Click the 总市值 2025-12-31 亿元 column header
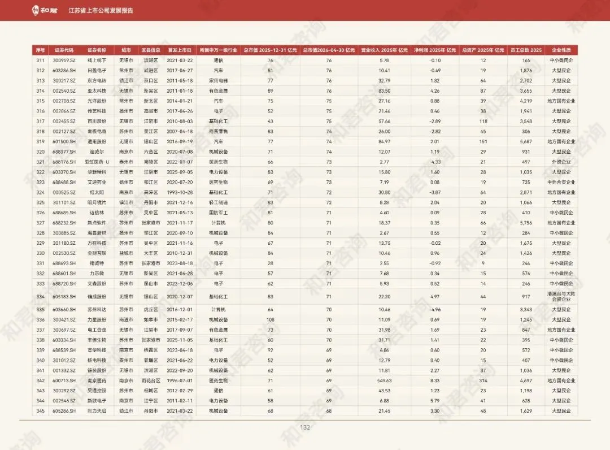 point(271,50)
